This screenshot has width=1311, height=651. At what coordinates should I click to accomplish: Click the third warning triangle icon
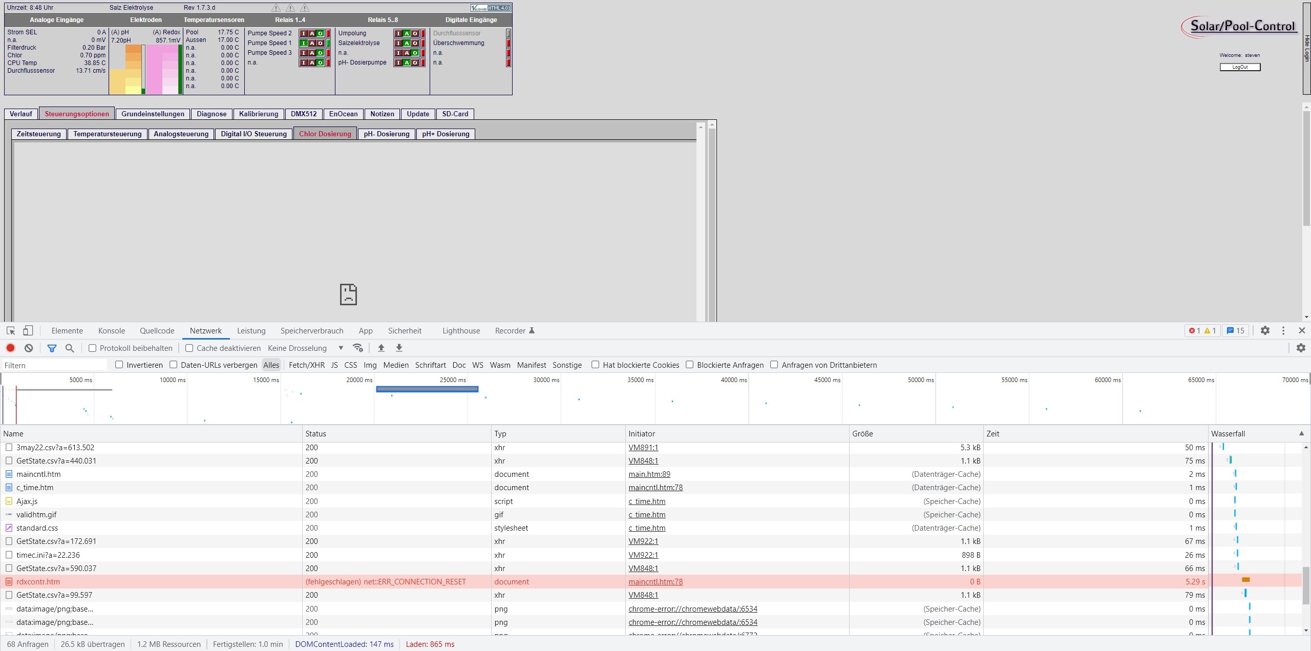[x=305, y=8]
